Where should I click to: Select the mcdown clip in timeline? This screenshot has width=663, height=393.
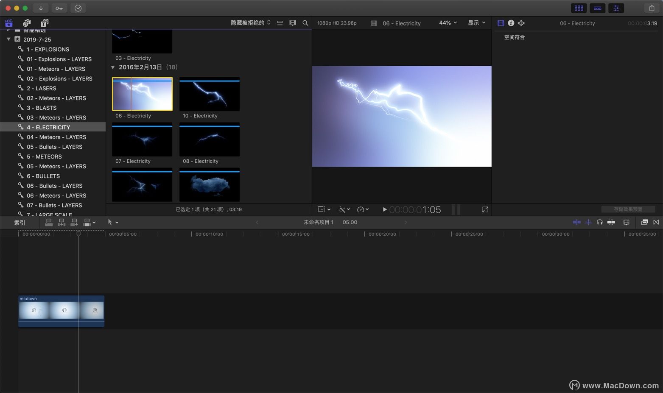tap(61, 311)
